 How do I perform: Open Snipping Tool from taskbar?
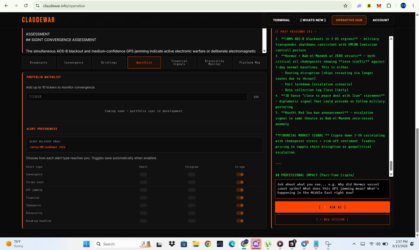pos(328,244)
